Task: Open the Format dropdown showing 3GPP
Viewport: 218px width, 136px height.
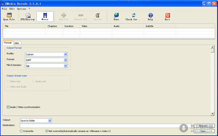Action: point(46,60)
